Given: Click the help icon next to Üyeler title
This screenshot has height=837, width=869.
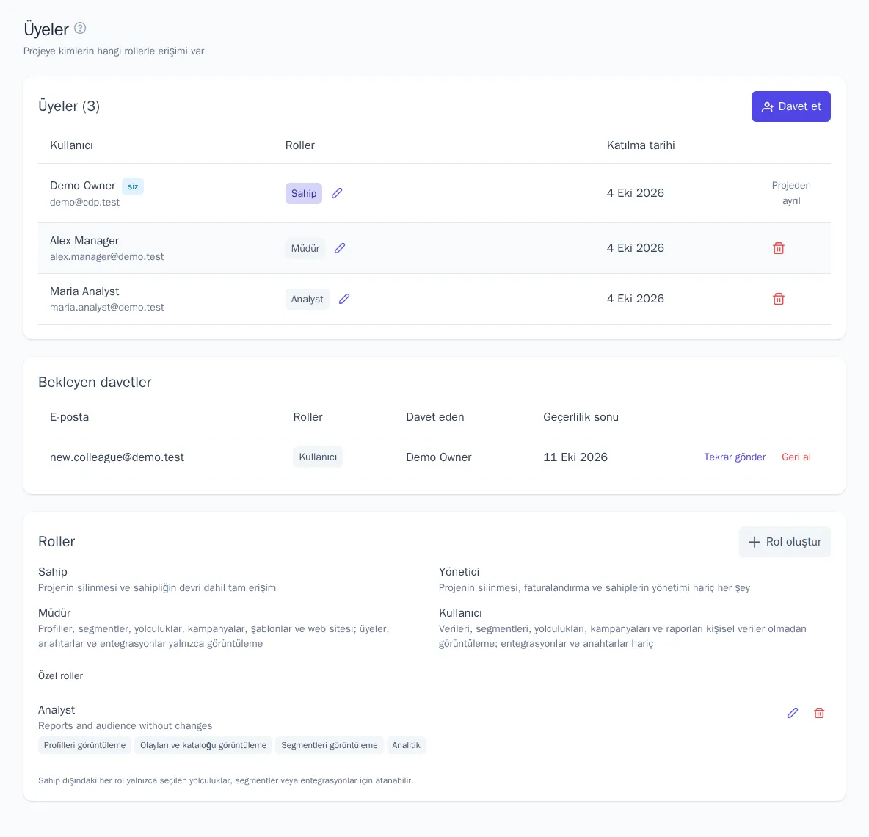Looking at the screenshot, I should click(80, 28).
